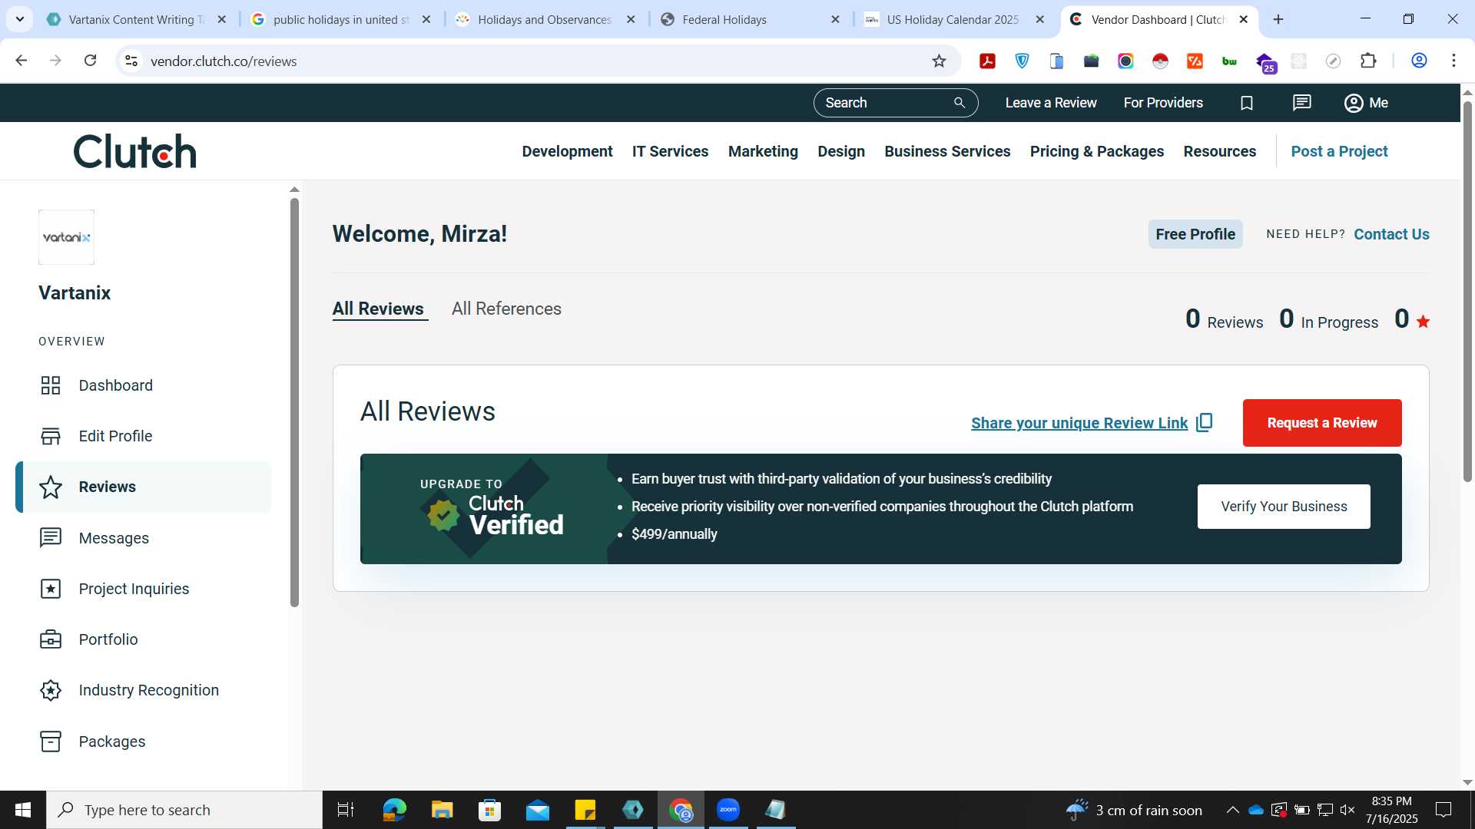The height and width of the screenshot is (829, 1475).
Task: Open the weather rain widget
Action: [x=1134, y=810]
